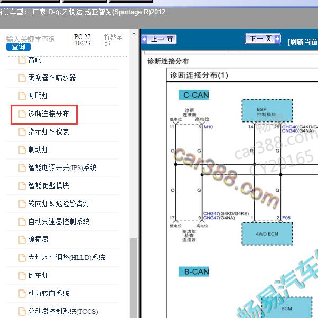This screenshot has height=318, width=318.
Task: Open 自动变速器控制系统 entry
Action: point(59,221)
